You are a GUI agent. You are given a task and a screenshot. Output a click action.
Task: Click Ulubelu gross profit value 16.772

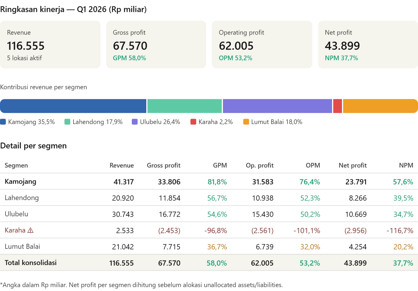point(170,214)
